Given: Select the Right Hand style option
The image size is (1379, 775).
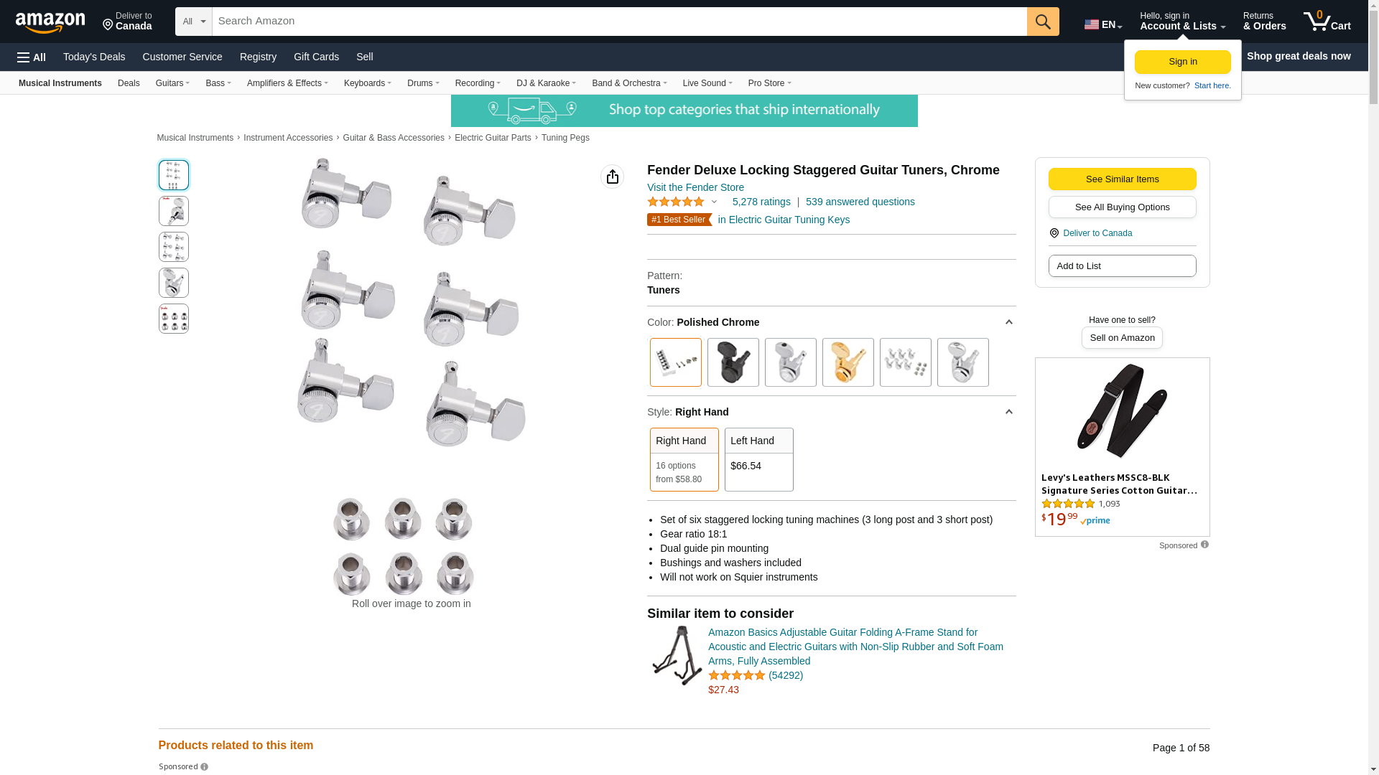Looking at the screenshot, I should 684,459.
